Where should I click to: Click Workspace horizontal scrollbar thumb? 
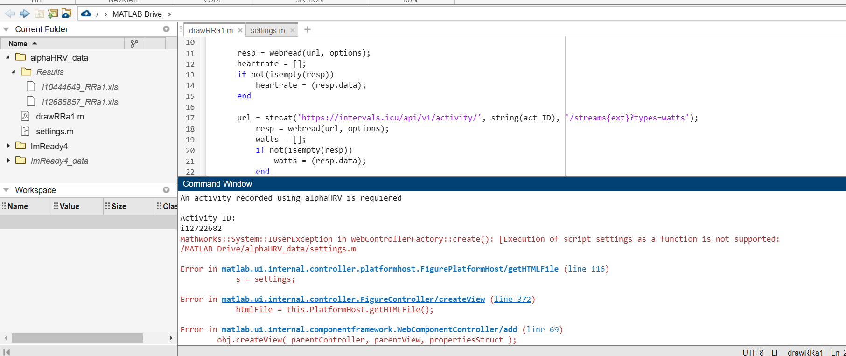tap(77, 338)
